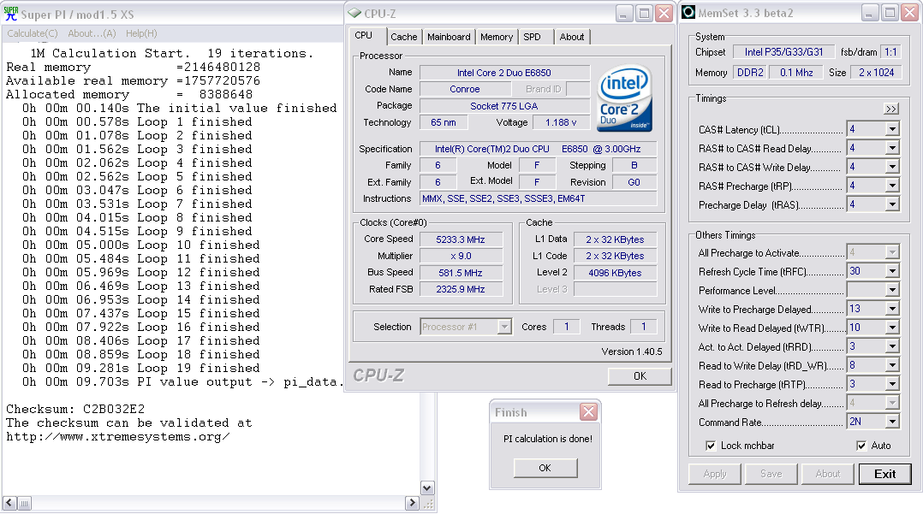Open the RAS# Precharge (tRP) dropdown

892,186
